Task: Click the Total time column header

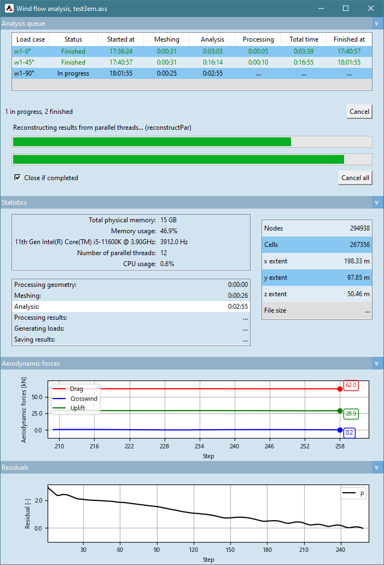Action: pos(304,39)
